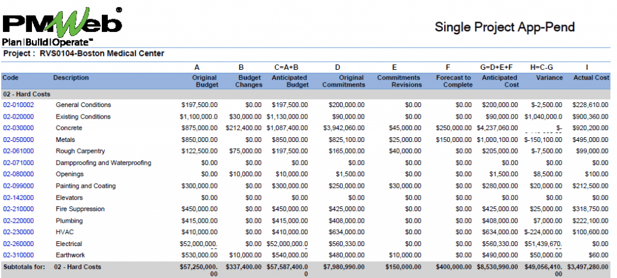Click the Original Budget column header
Screen dimensions: 617x278
(205, 81)
